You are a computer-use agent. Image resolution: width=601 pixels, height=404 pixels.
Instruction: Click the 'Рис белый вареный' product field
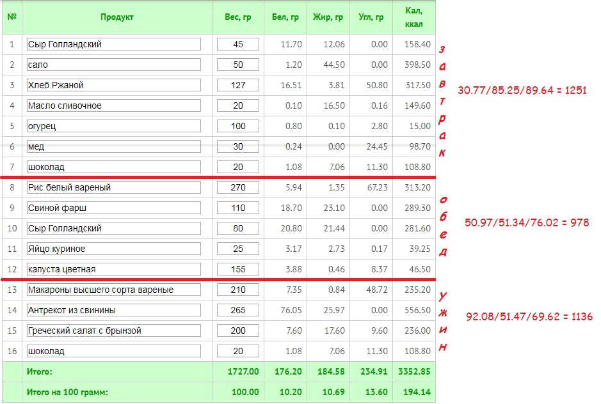point(114,187)
